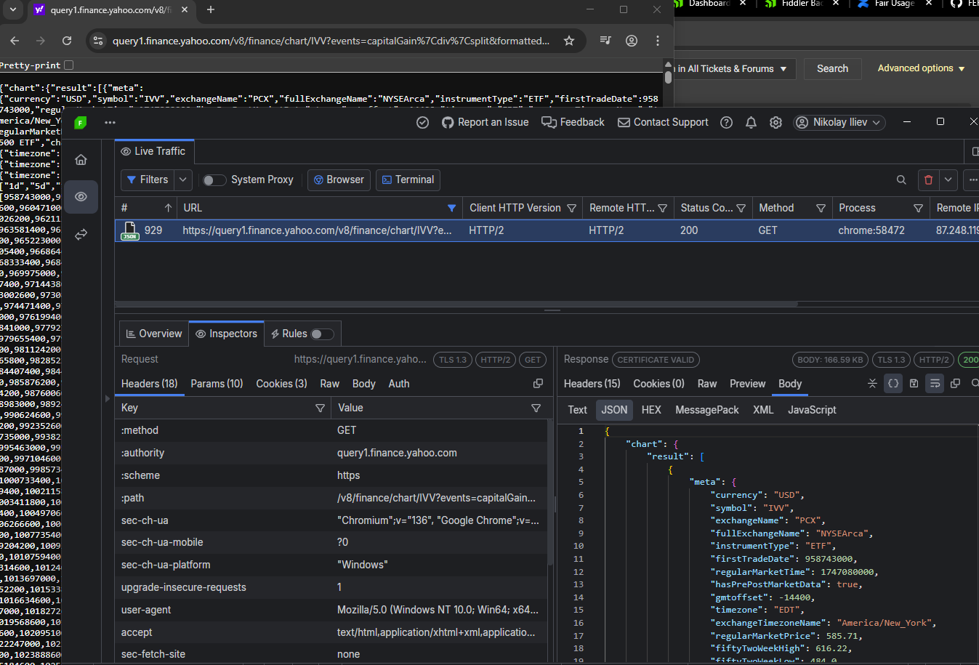
Task: Open the Home view in Fiddler sidebar
Action: (81, 160)
